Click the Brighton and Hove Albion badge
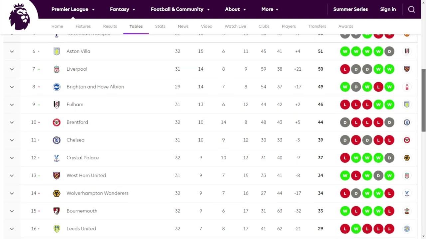Screen dimensions: 426x239 (57, 87)
